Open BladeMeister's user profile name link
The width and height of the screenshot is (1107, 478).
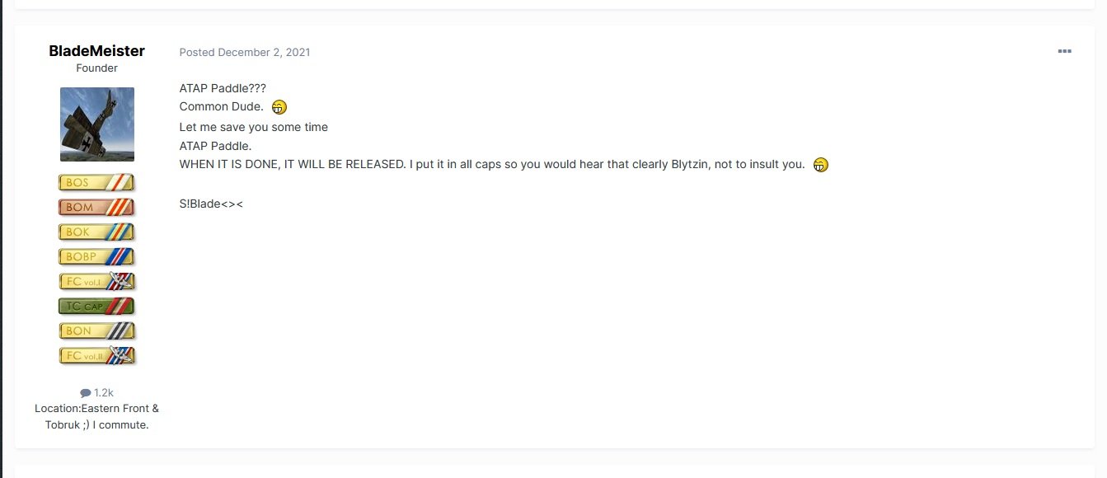coord(96,51)
